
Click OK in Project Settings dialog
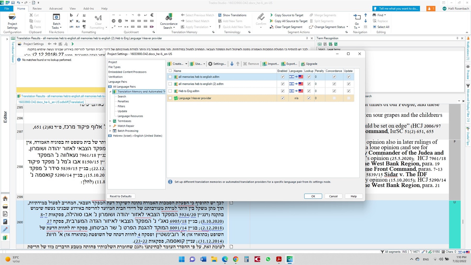click(313, 196)
